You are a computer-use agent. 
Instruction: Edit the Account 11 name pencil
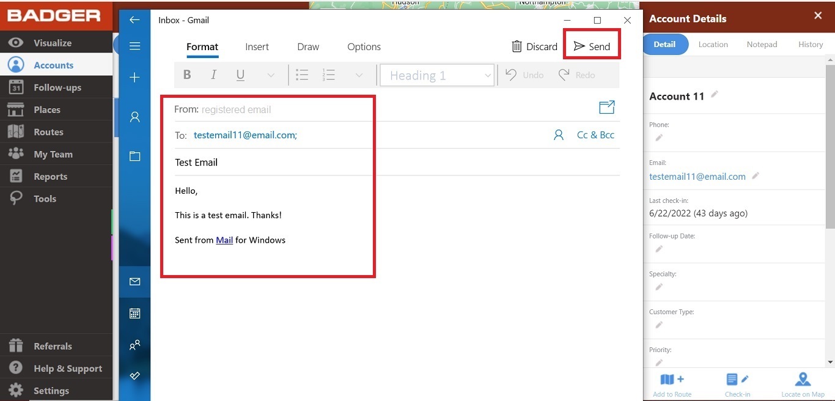tap(715, 95)
